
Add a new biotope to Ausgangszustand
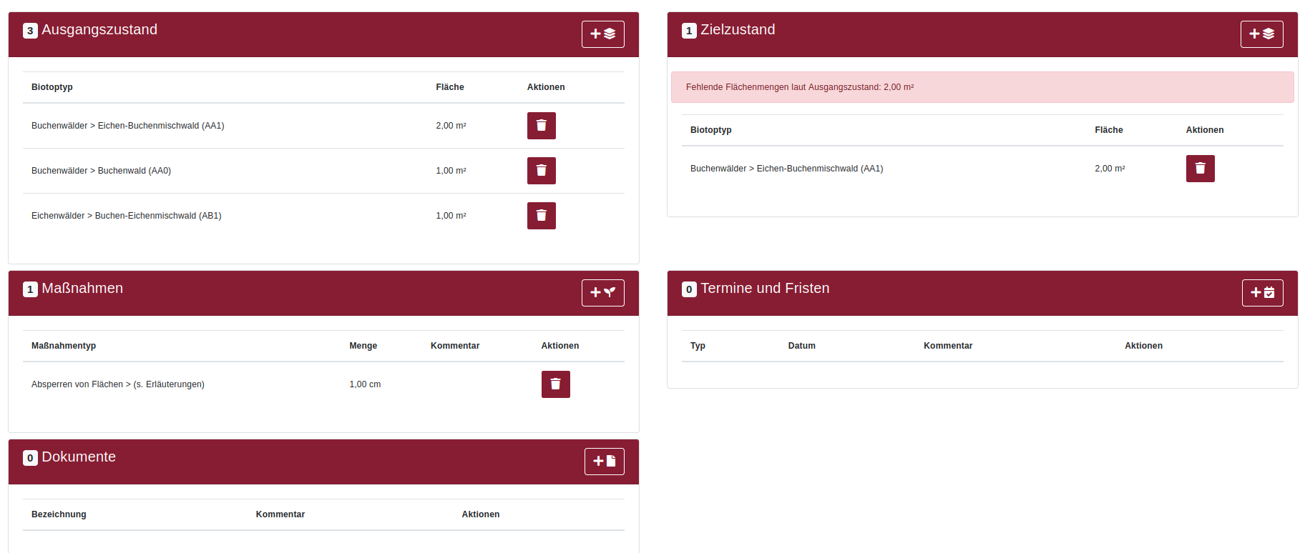tap(602, 34)
